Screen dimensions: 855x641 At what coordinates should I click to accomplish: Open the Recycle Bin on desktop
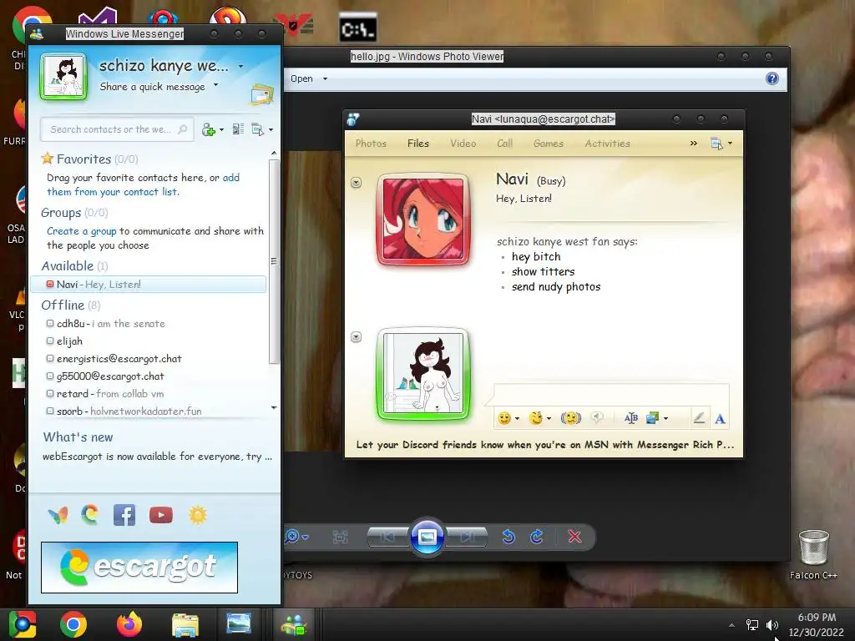point(813,554)
